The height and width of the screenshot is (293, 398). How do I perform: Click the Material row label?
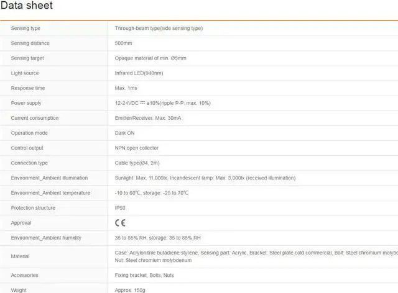[20, 256]
